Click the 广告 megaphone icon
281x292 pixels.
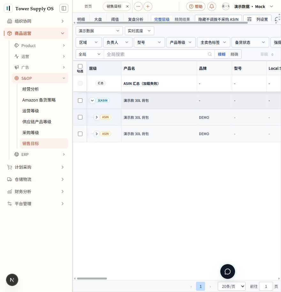pos(17,67)
